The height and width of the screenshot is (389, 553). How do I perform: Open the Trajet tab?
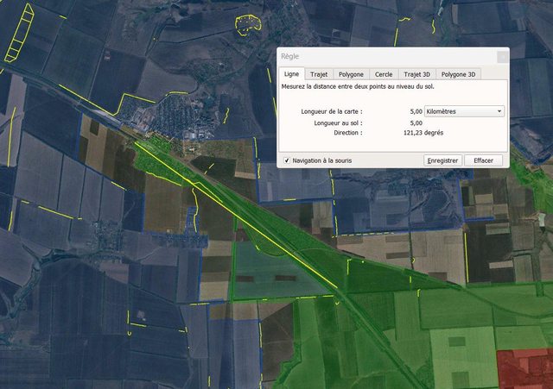click(320, 74)
